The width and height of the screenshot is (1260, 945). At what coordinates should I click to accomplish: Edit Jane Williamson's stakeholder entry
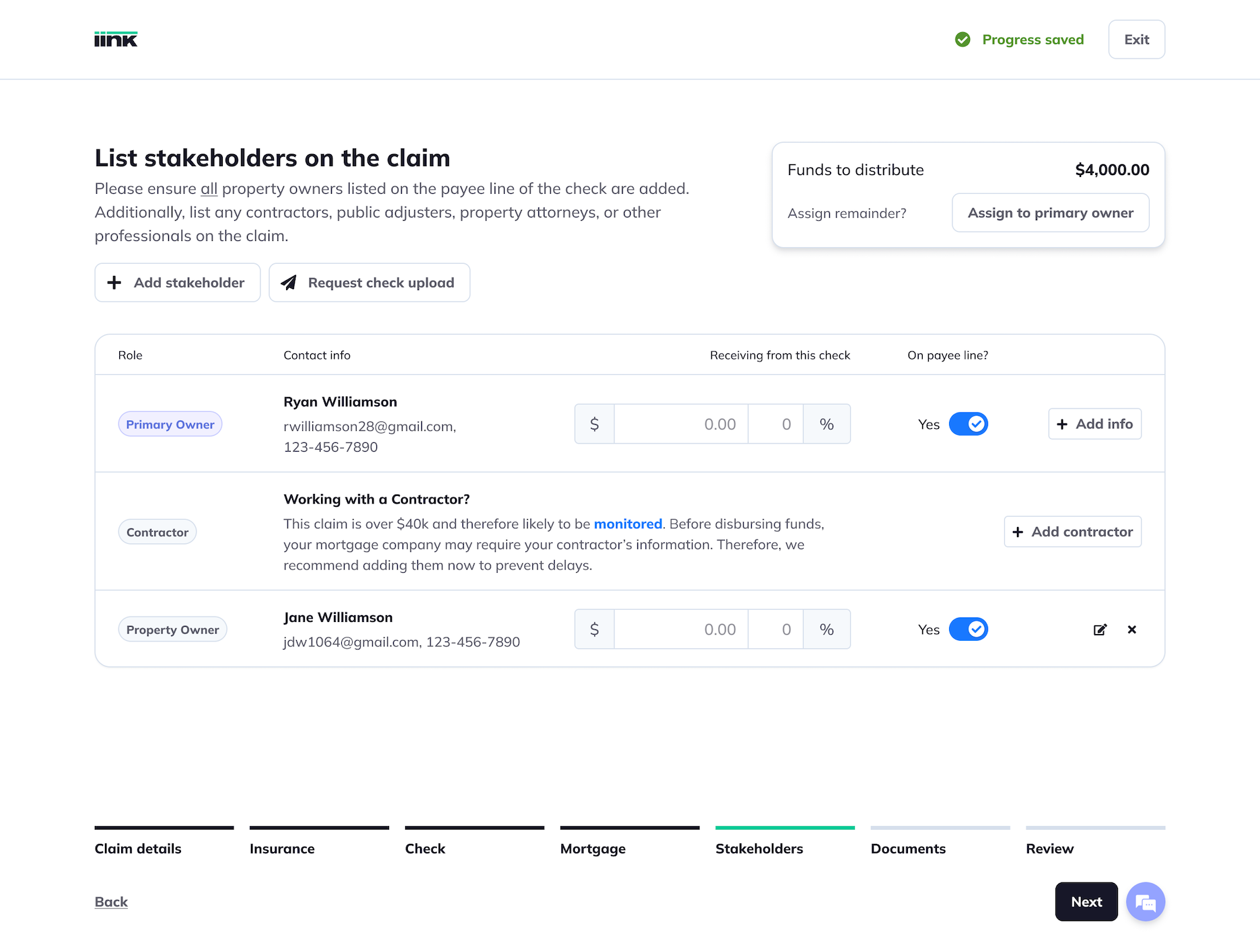1100,630
